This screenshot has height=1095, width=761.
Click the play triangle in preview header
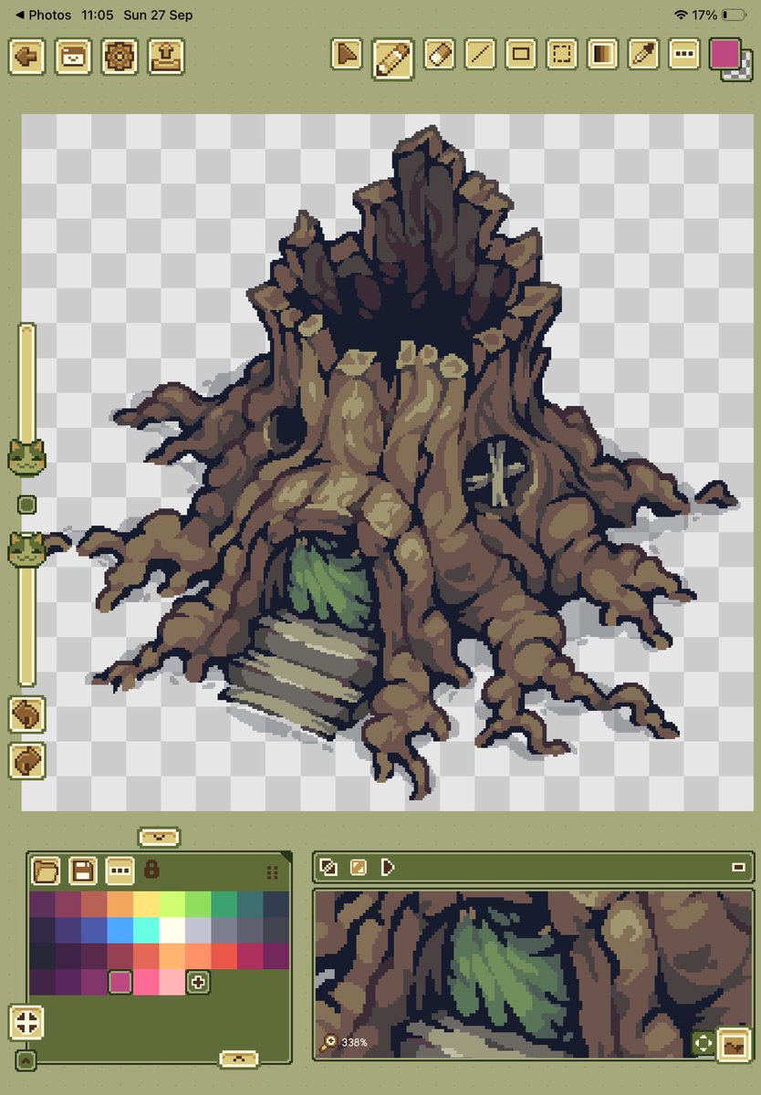pos(387,867)
